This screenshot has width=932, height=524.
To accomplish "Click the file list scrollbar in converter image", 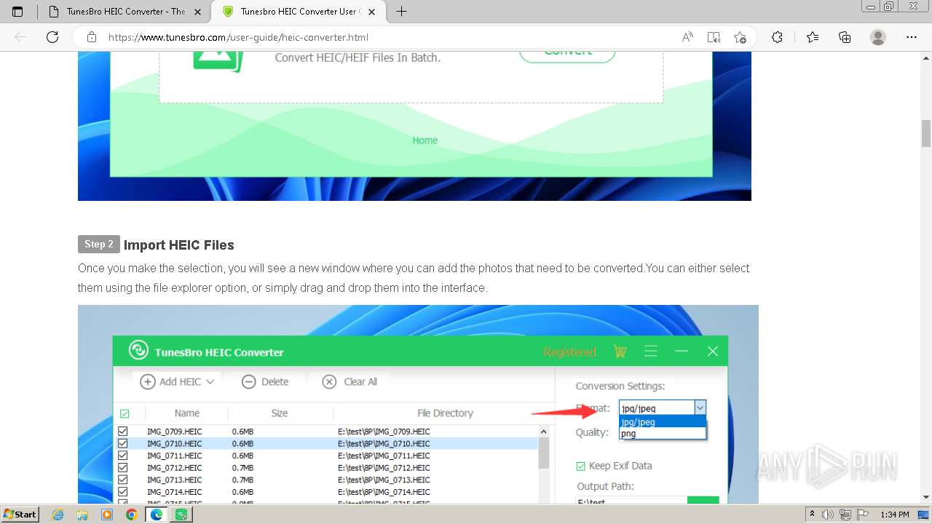I will pos(543,453).
